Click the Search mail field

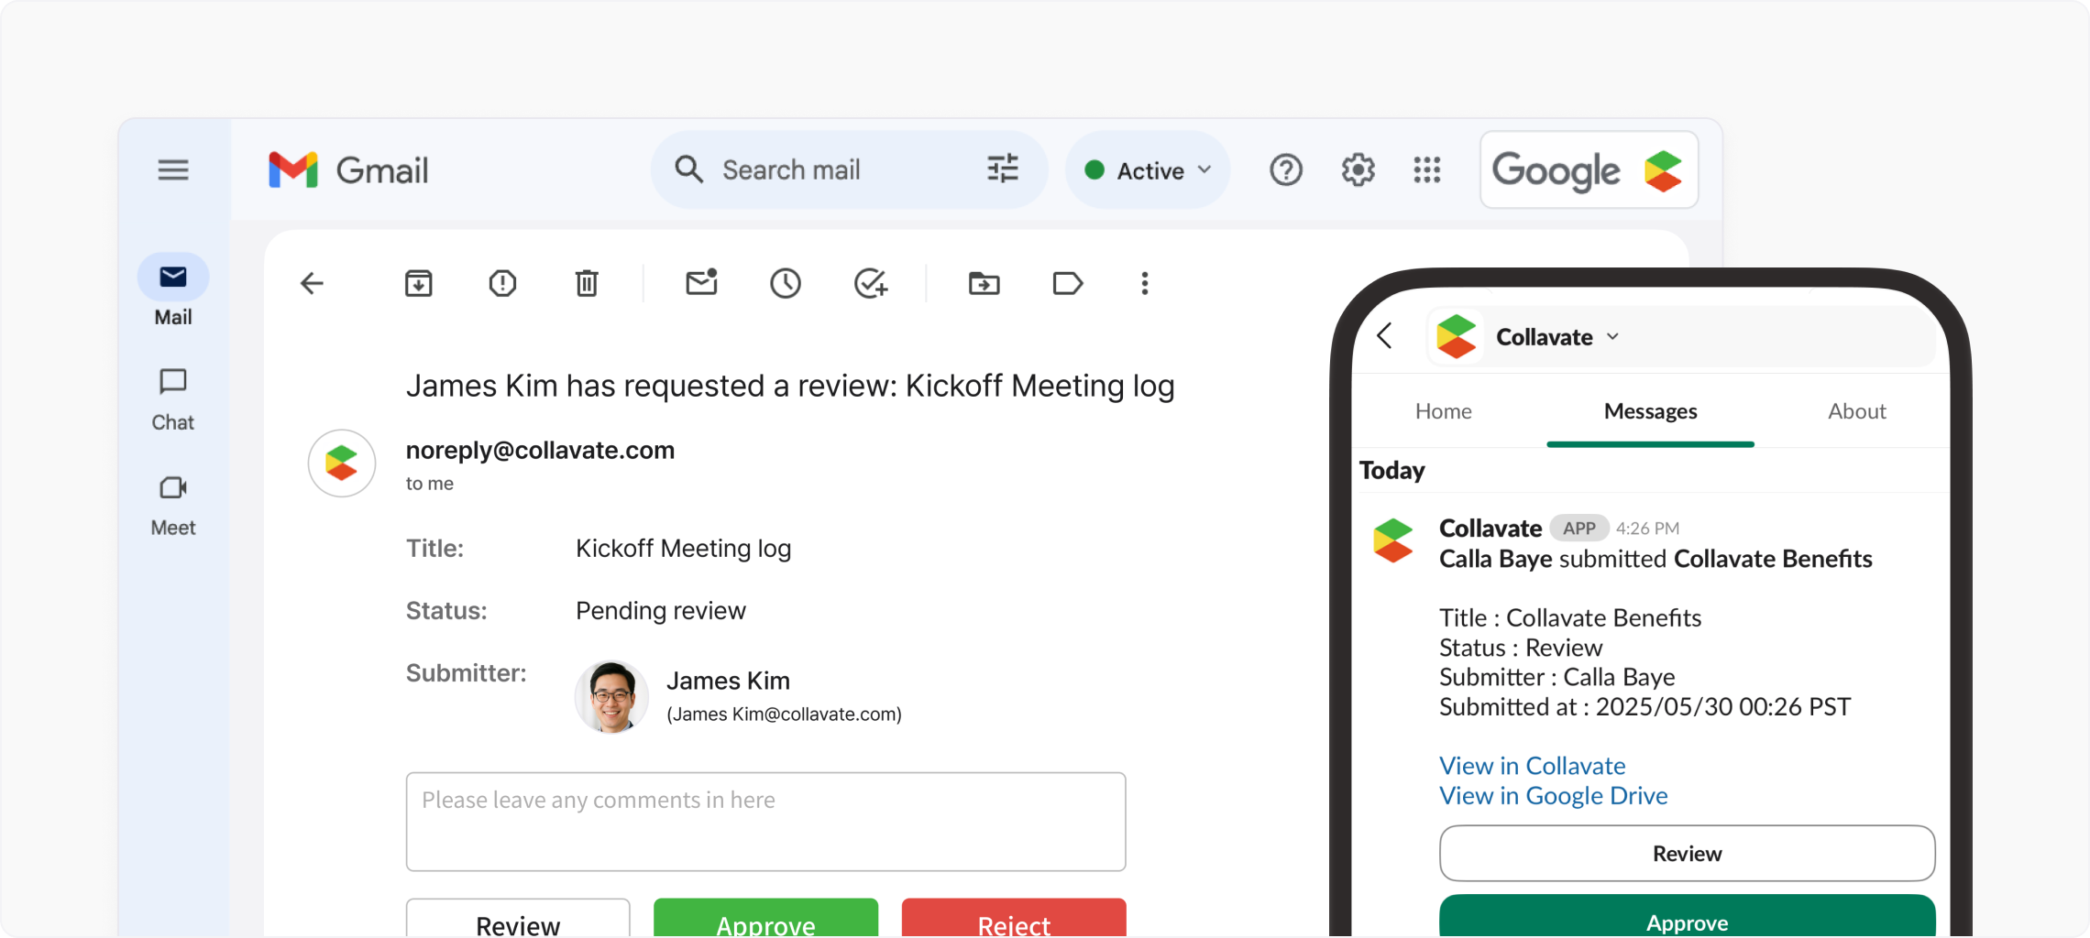click(848, 169)
